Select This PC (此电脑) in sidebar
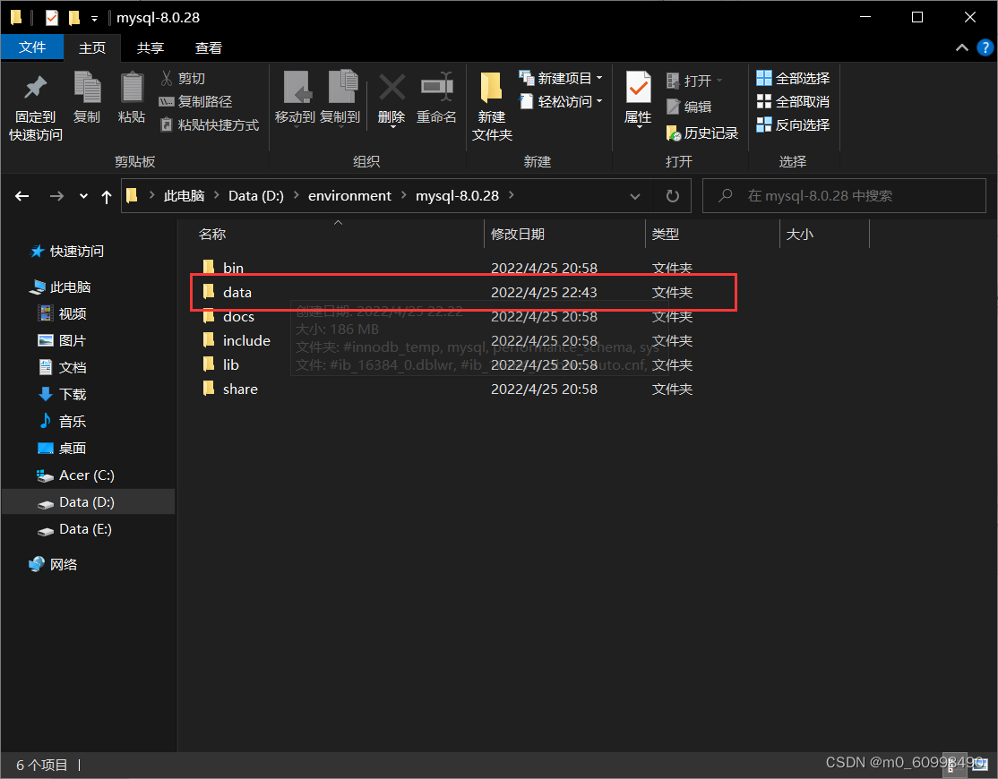 click(60, 287)
